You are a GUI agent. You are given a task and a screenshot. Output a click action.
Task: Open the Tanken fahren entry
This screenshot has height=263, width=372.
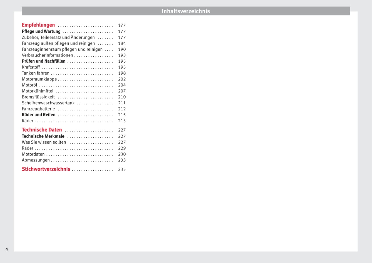(x=36, y=73)
